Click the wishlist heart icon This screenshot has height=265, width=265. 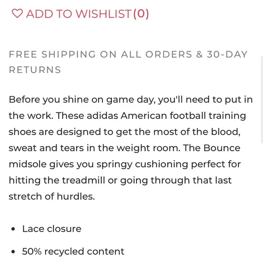coord(17,14)
